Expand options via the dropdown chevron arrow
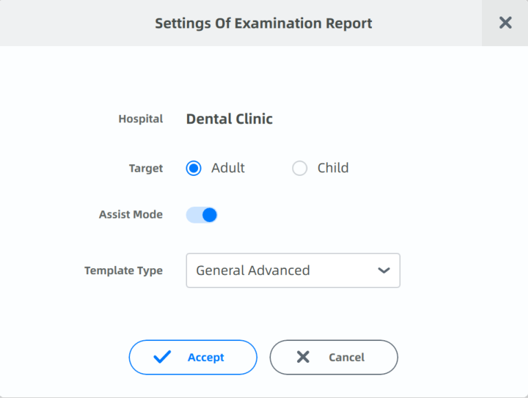Screen dimensions: 528x398 [384, 270]
